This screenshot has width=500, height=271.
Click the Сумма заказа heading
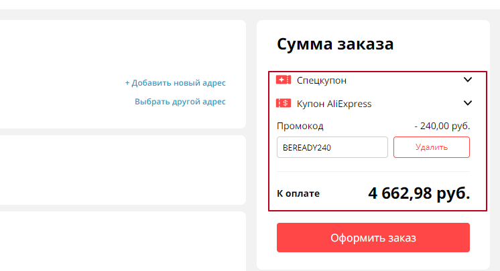point(335,45)
